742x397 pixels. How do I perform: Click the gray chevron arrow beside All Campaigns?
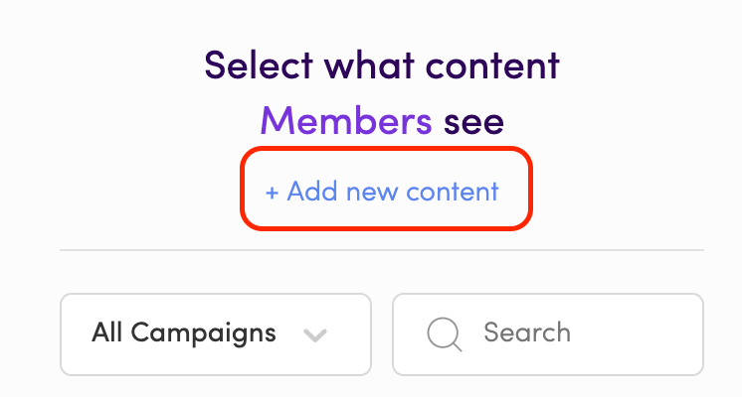pos(315,335)
